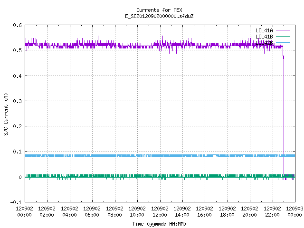Image resolution: width=304 pixels, height=228 pixels.
Task: Click the -0.1 y-axis tick label
Action: coord(16,202)
